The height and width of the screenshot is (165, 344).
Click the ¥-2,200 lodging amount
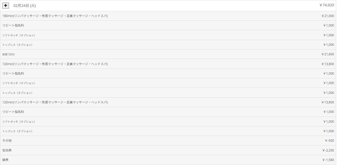click(328, 150)
